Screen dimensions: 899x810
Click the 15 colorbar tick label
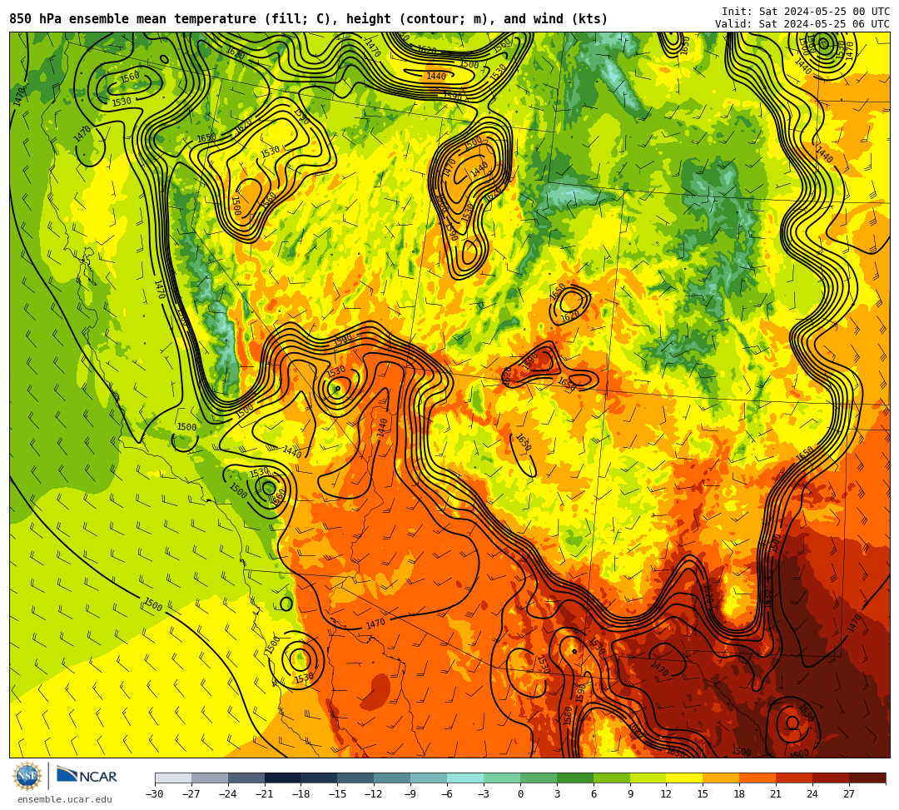click(x=703, y=794)
